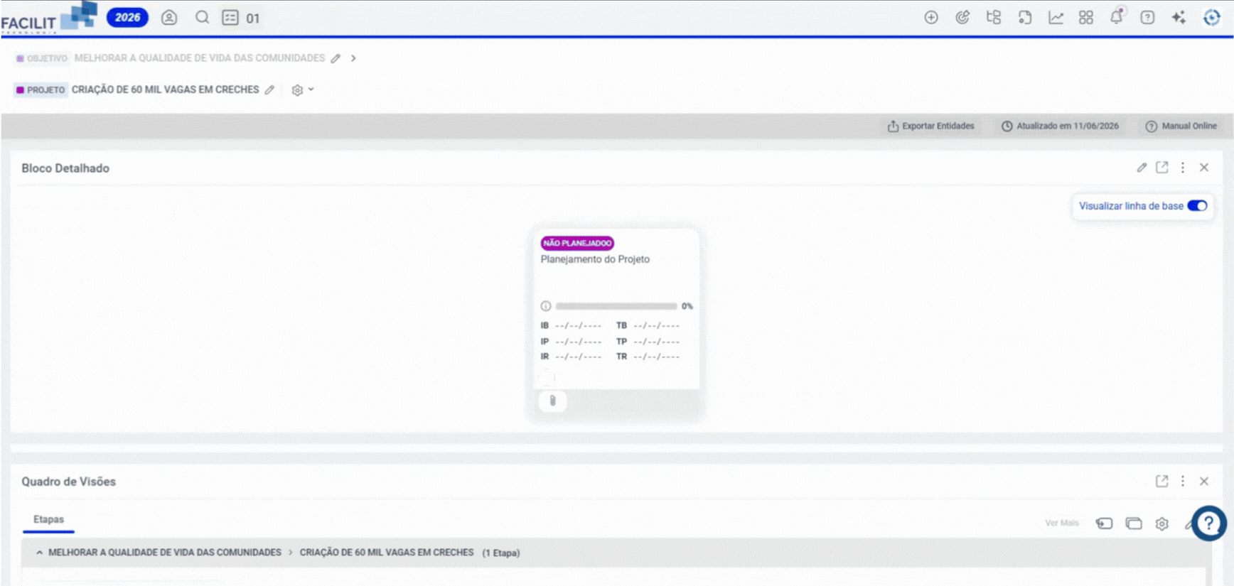The width and height of the screenshot is (1234, 586).
Task: Click the pencil edit icon of Bloco Detalhado
Action: pos(1142,168)
